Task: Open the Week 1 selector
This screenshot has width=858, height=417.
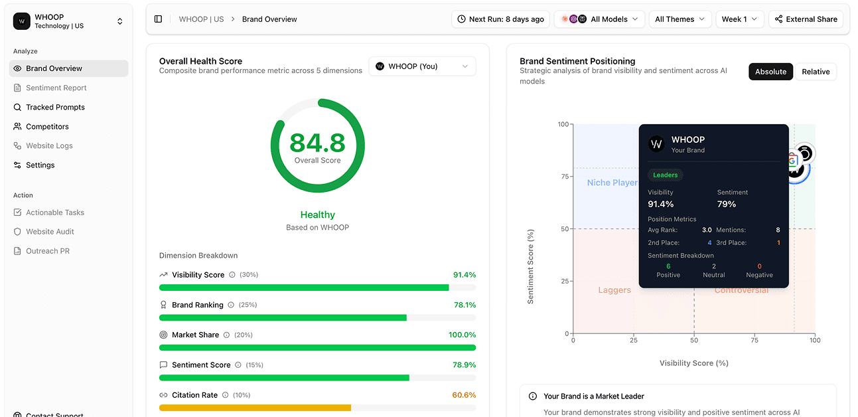Action: [x=739, y=19]
